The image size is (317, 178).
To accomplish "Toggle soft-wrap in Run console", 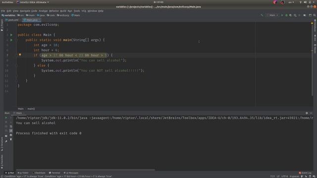I will (x=11, y=127).
